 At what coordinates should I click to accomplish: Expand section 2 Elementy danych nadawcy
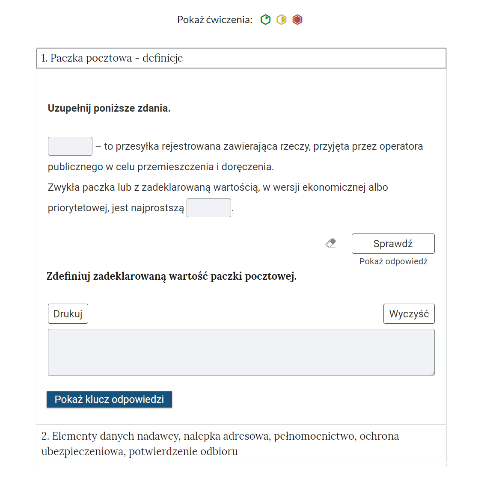241,444
